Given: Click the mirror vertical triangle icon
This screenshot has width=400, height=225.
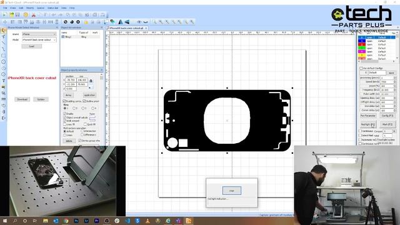Looking at the screenshot, I should [x=127, y=22].
